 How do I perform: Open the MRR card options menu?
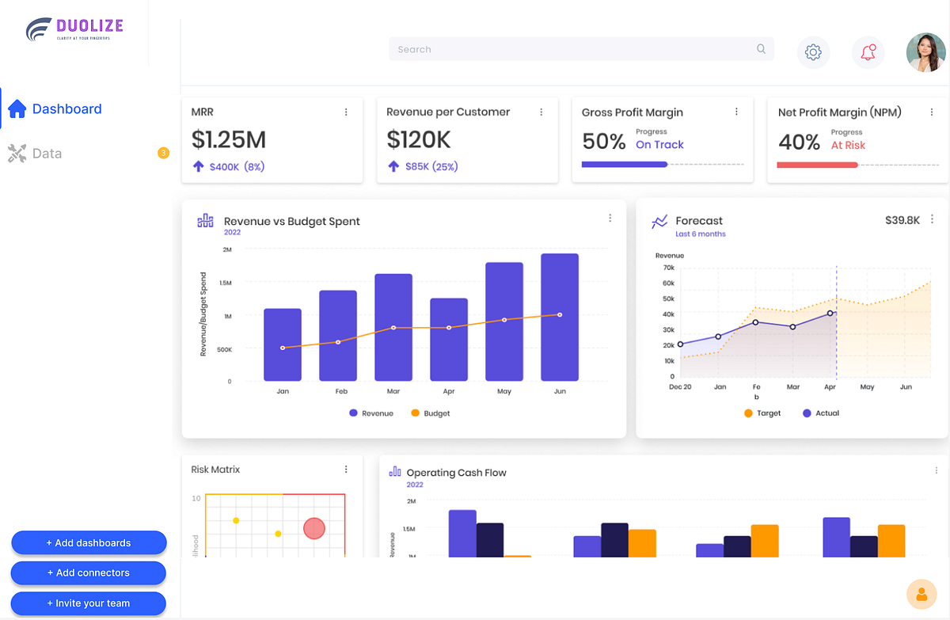[x=346, y=112]
